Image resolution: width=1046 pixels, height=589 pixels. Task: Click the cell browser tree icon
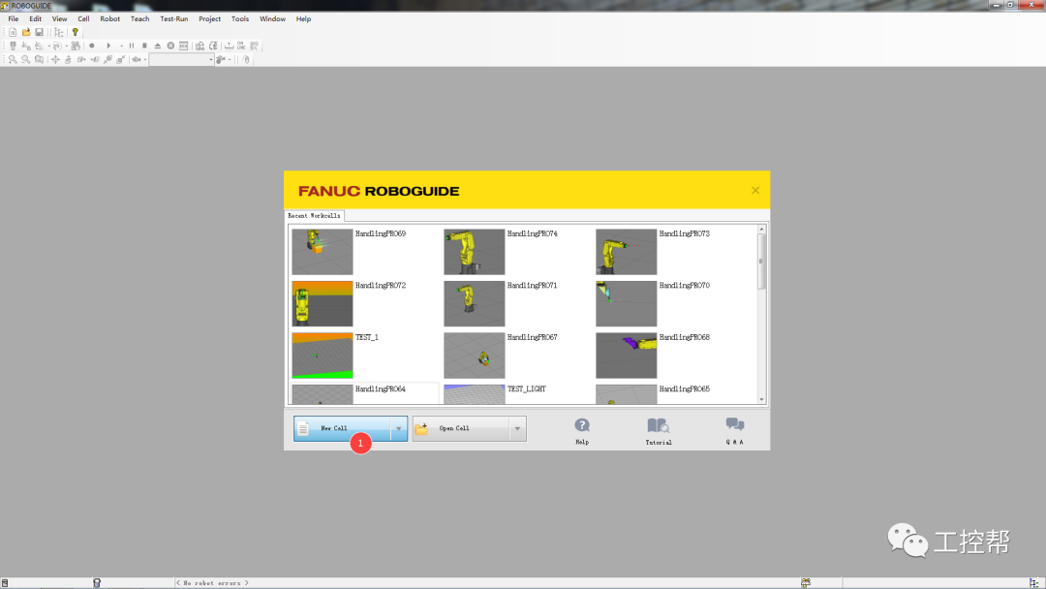coord(59,32)
